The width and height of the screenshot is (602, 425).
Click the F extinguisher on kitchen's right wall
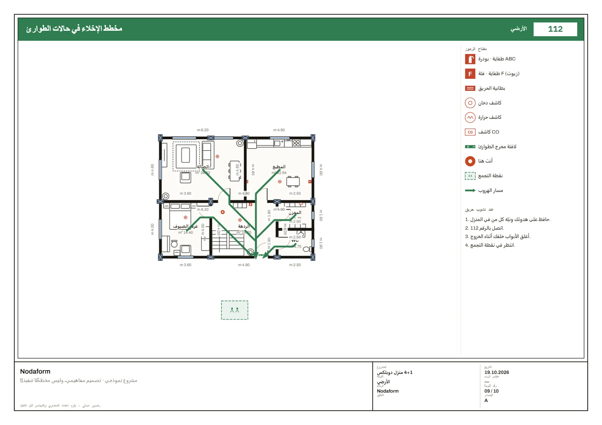(310, 182)
